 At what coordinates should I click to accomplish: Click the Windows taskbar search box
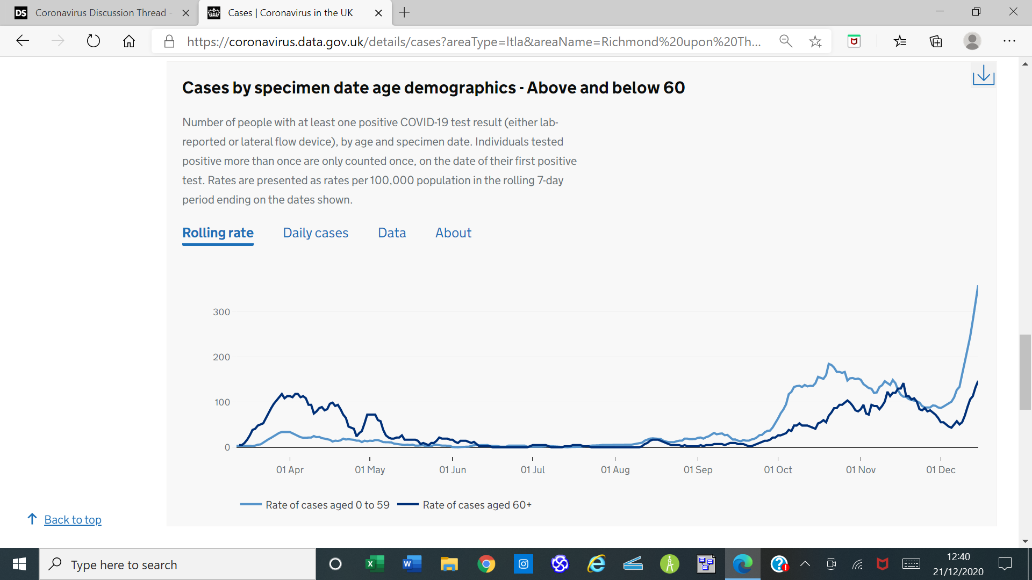tap(177, 564)
